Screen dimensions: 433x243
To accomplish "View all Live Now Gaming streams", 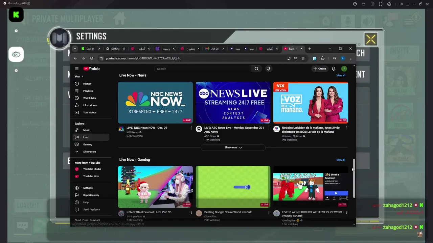I will tap(341, 160).
